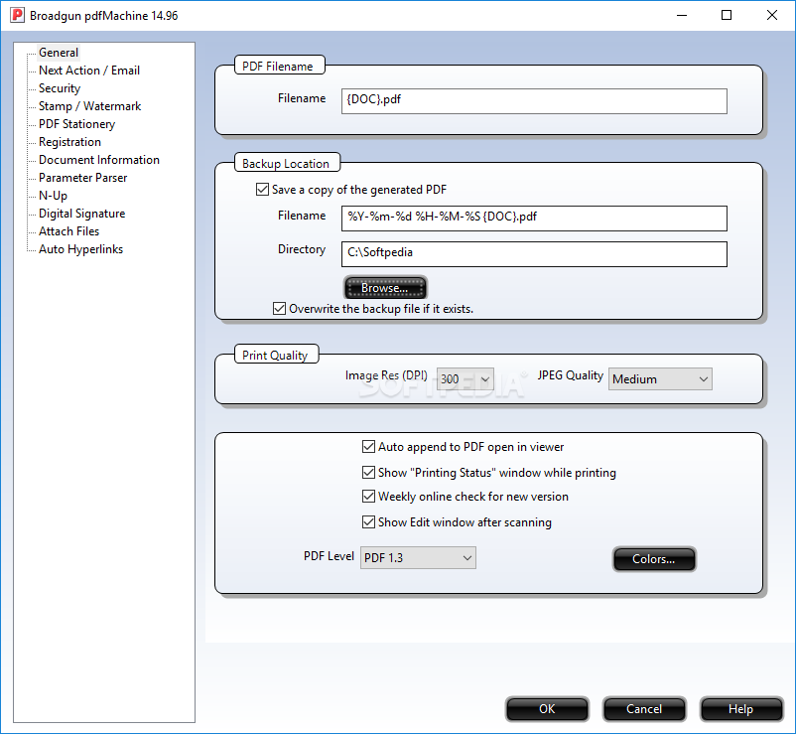Minimize the pdfMachine window

[x=682, y=15]
